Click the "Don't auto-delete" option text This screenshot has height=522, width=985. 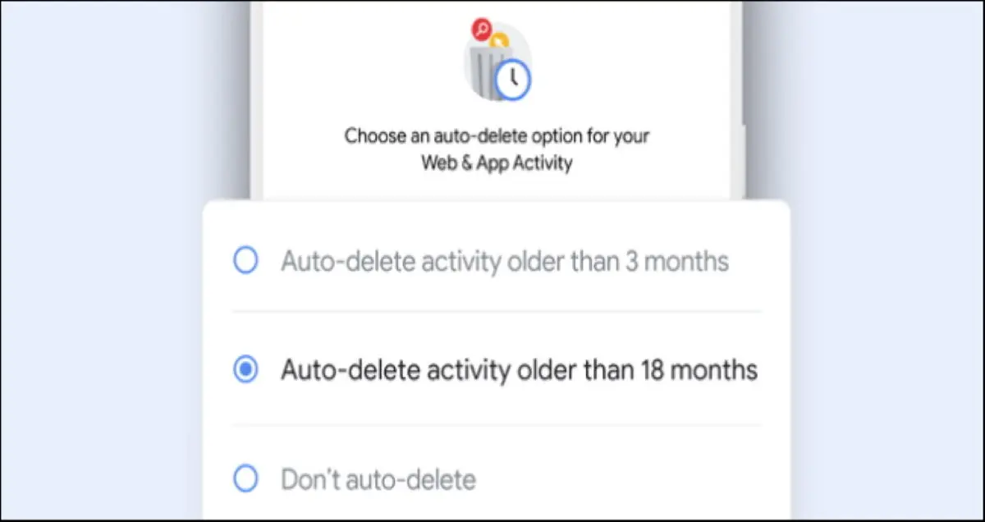378,478
